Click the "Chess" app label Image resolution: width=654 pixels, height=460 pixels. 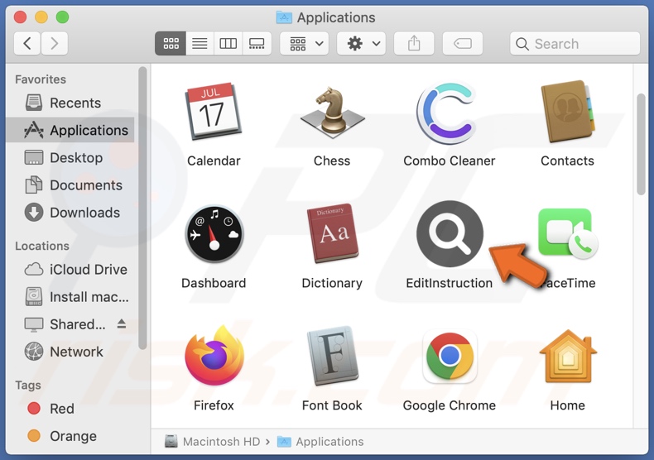pos(332,161)
